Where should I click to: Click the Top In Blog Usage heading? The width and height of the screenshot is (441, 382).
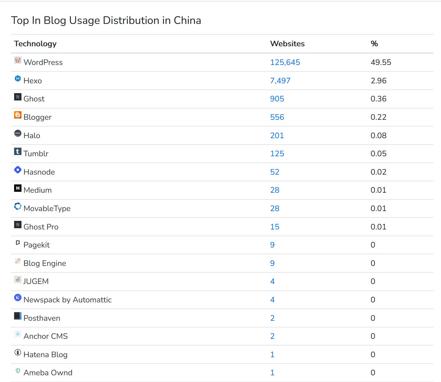click(x=106, y=21)
